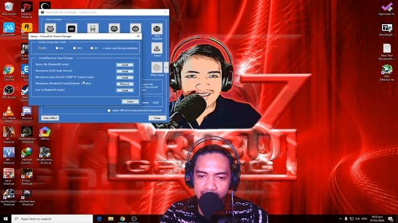Open the taskbar clock and date

377,219
